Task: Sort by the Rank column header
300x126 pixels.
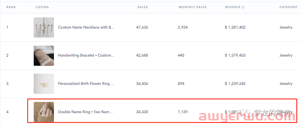Action: point(11,7)
